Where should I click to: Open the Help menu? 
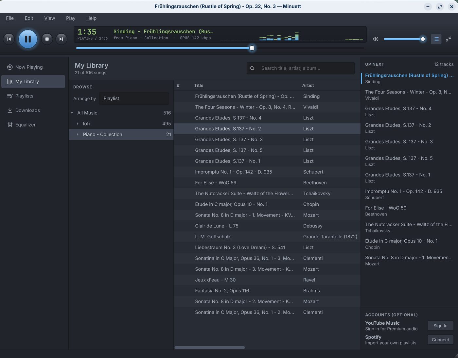point(91,18)
